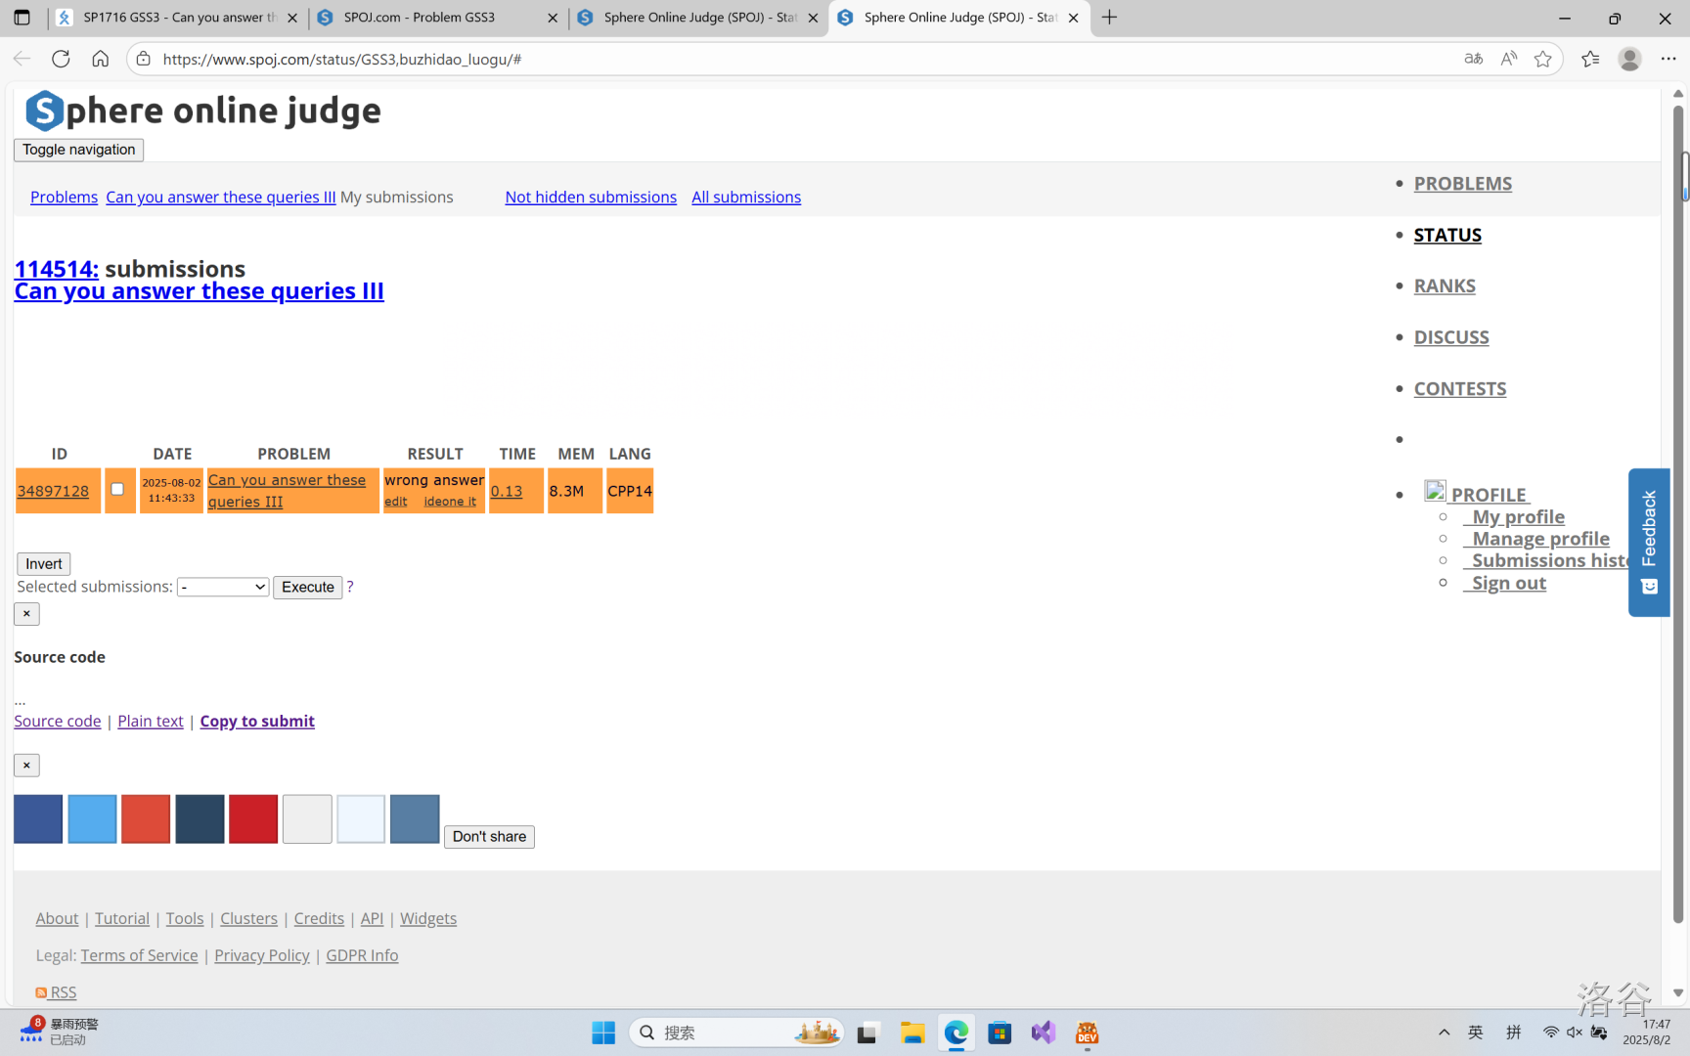This screenshot has height=1056, width=1690.
Task: Activate the read aloud icon
Action: pos(1508,59)
